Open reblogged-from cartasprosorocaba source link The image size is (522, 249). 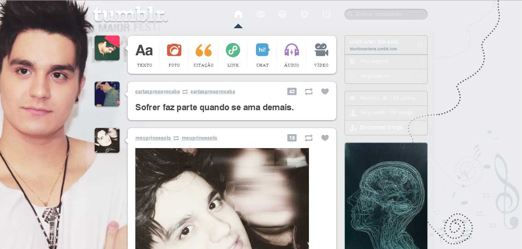pyautogui.click(x=213, y=92)
